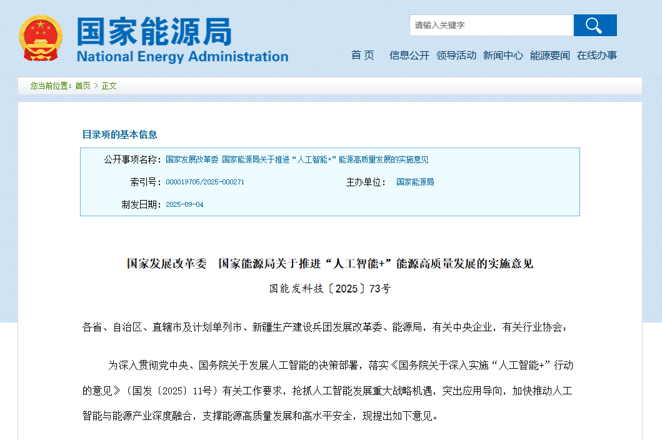Select 领导活动 in the navigation bar
This screenshot has height=440, width=662.
click(x=456, y=55)
